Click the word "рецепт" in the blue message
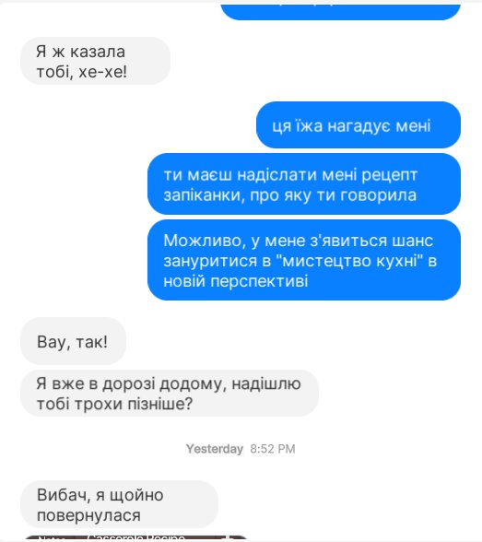 390,175
